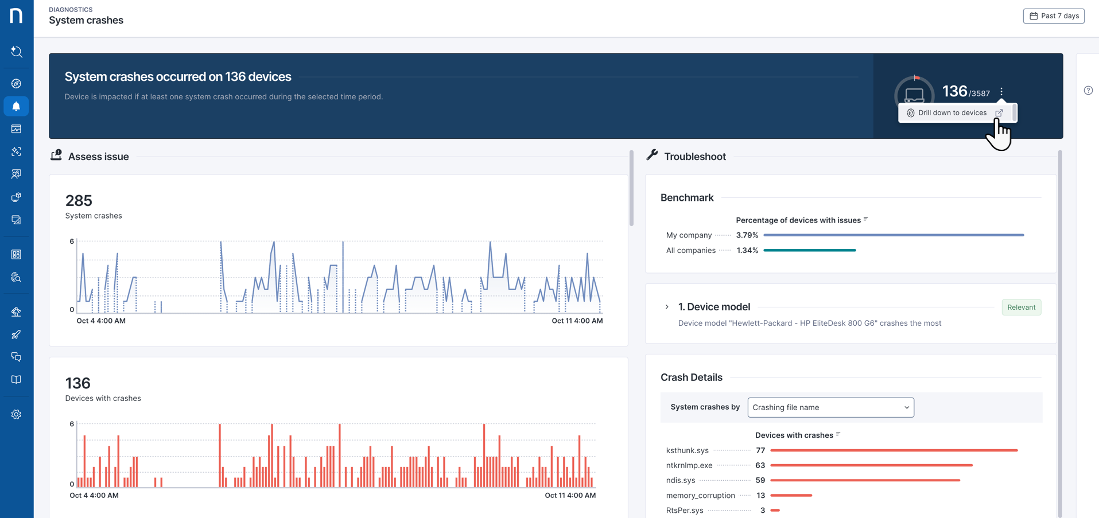Open the Crashing file name dropdown
The width and height of the screenshot is (1099, 518).
click(830, 407)
